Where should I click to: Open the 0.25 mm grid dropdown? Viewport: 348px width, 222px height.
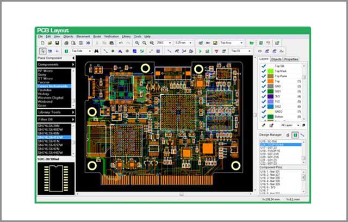click(x=190, y=43)
